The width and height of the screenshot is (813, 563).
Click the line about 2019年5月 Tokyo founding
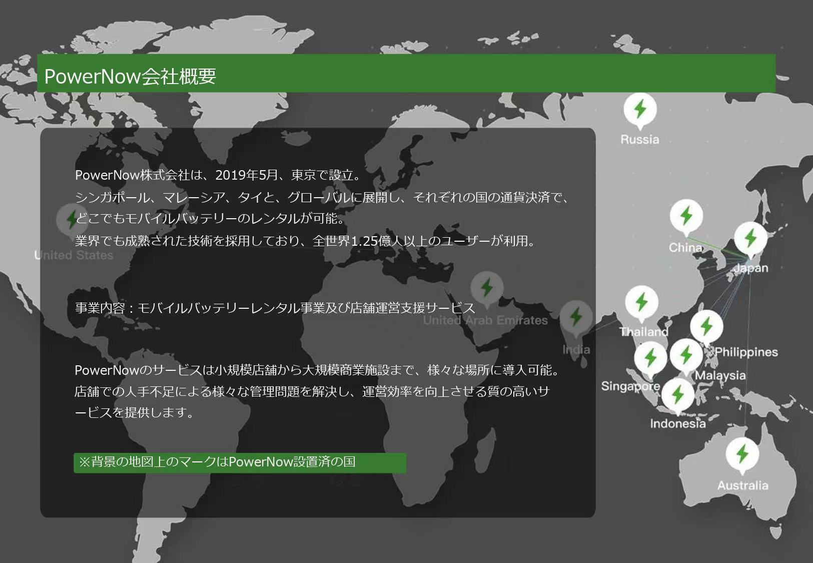[218, 175]
